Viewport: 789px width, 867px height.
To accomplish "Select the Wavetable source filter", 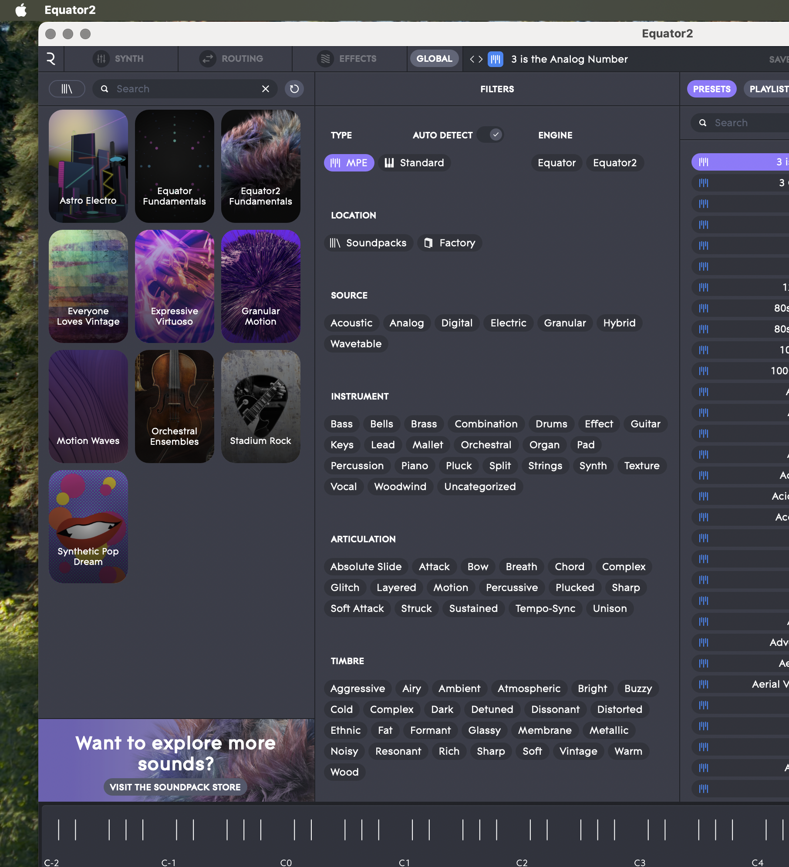I will tap(356, 344).
